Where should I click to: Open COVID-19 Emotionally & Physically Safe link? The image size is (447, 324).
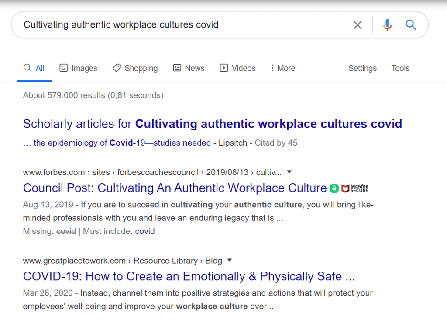tap(189, 276)
